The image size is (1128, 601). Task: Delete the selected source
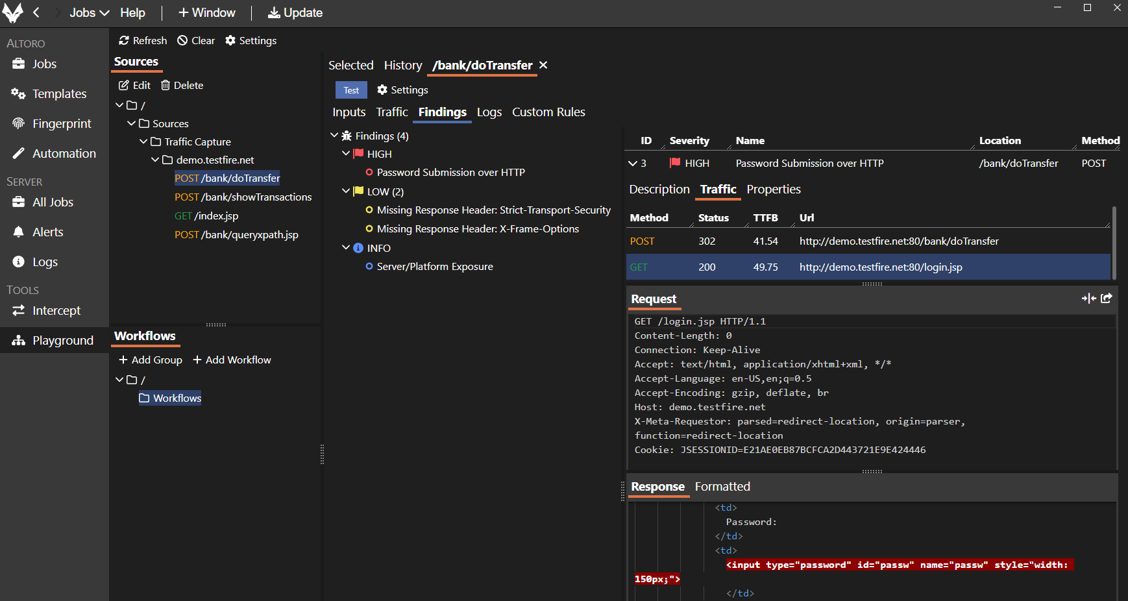tap(182, 85)
